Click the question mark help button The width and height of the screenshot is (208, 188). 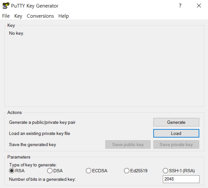(x=180, y=6)
